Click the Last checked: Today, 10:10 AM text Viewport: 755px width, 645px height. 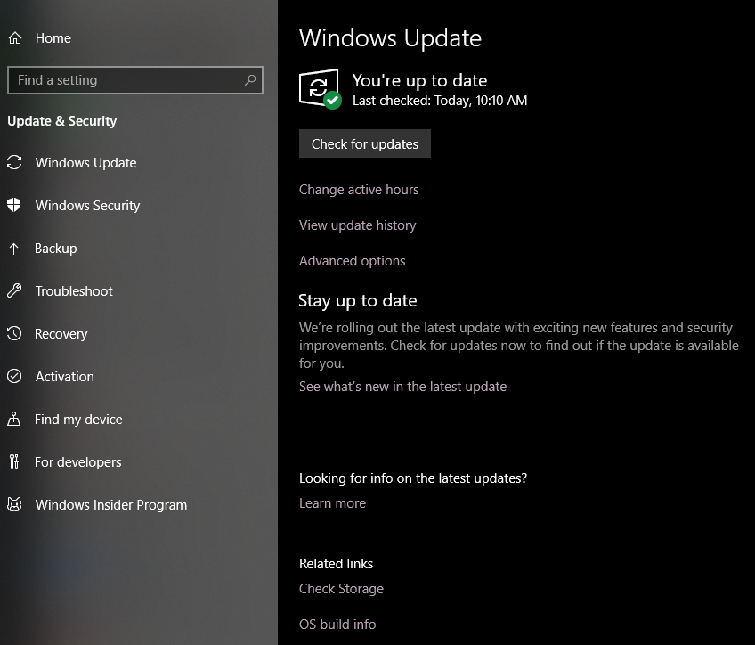coord(440,101)
